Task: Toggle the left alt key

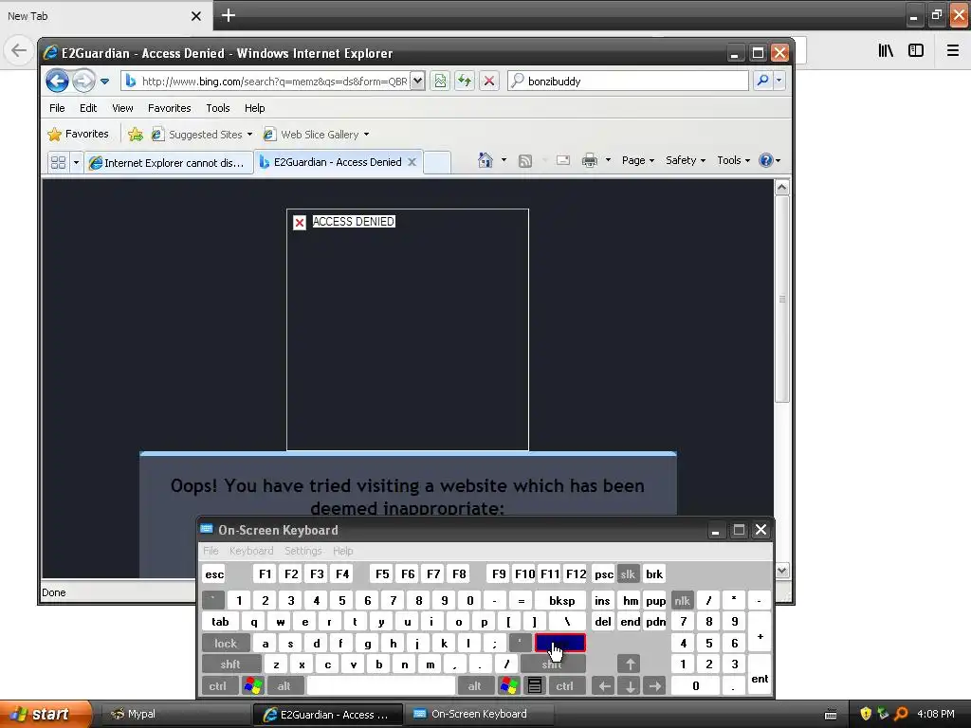Action: coord(284,686)
